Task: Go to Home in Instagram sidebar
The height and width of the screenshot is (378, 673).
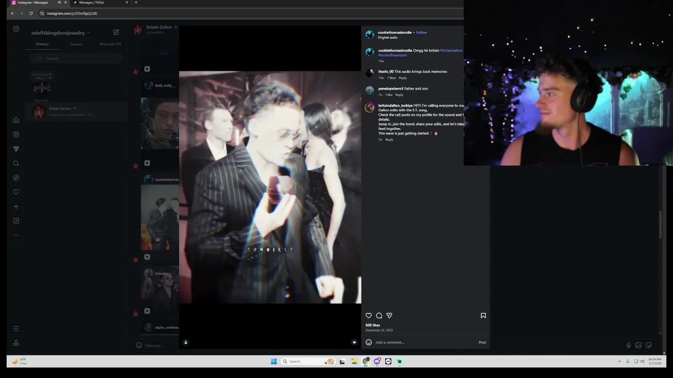Action: pos(16,120)
